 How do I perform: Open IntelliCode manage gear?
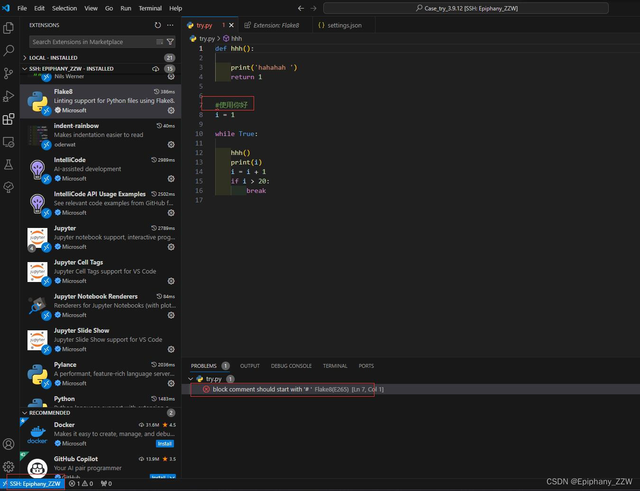pos(171,179)
